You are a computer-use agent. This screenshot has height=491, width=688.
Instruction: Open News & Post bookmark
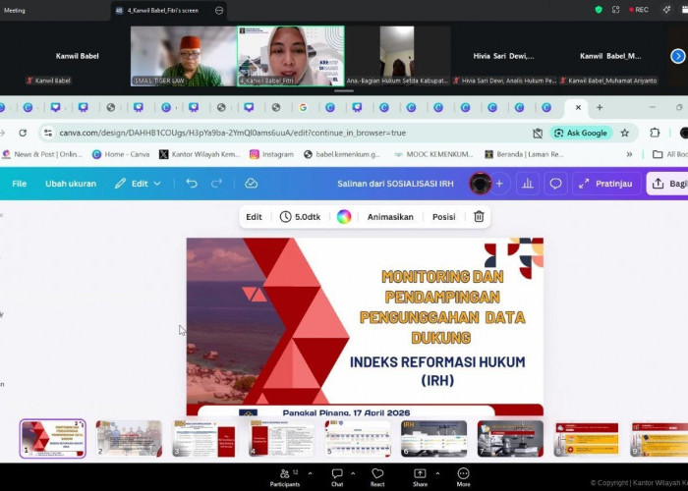tap(42, 154)
